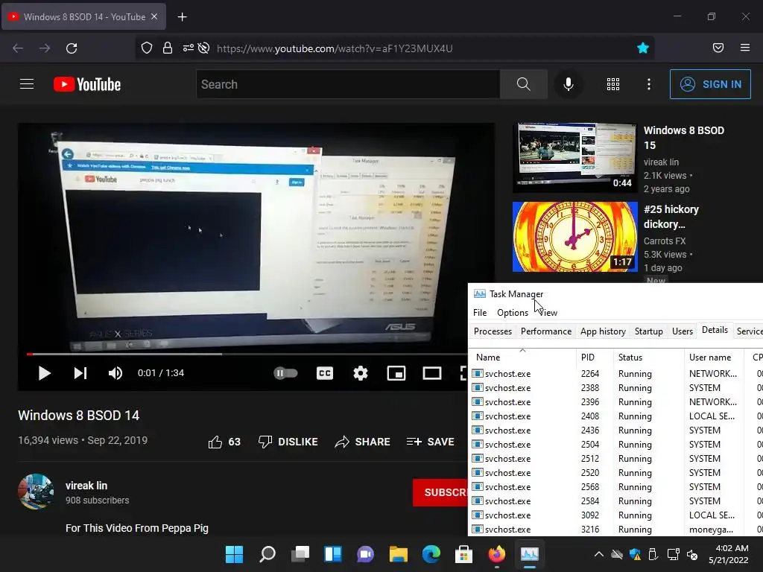Focus the YouTube search field
The height and width of the screenshot is (572, 763).
[348, 84]
